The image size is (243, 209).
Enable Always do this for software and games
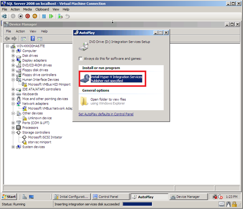click(80, 59)
